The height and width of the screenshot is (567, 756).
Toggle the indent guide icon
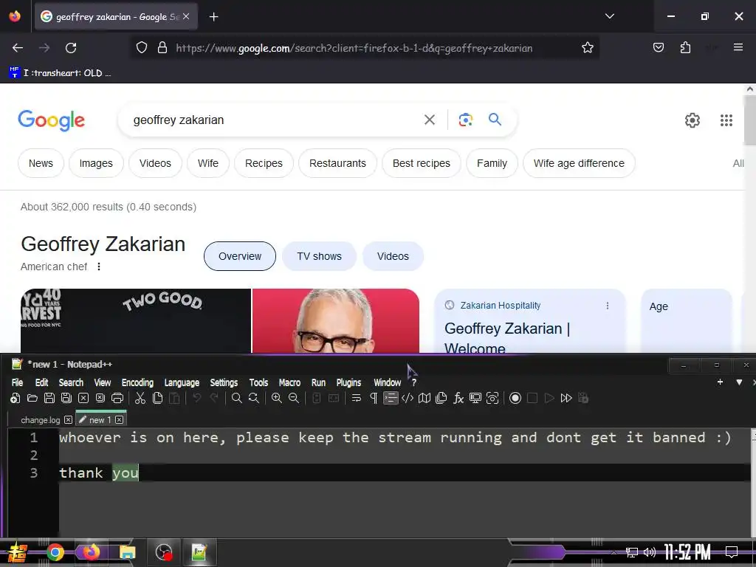pos(391,398)
